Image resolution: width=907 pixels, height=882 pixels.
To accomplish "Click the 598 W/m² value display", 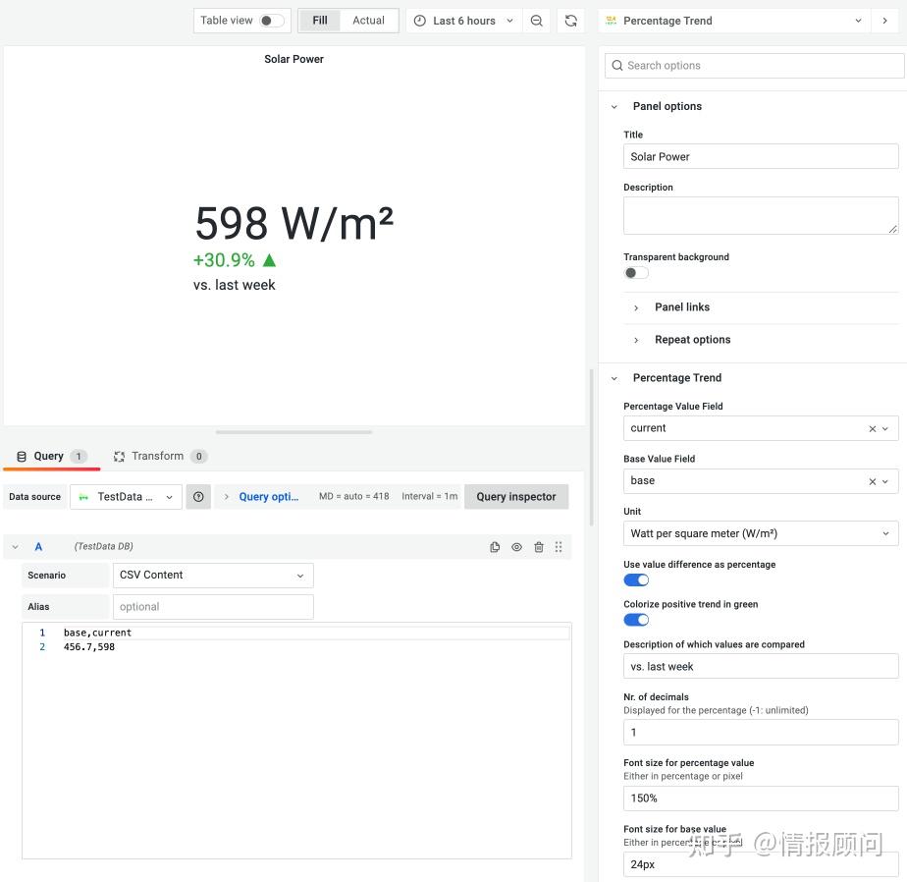I will [294, 223].
